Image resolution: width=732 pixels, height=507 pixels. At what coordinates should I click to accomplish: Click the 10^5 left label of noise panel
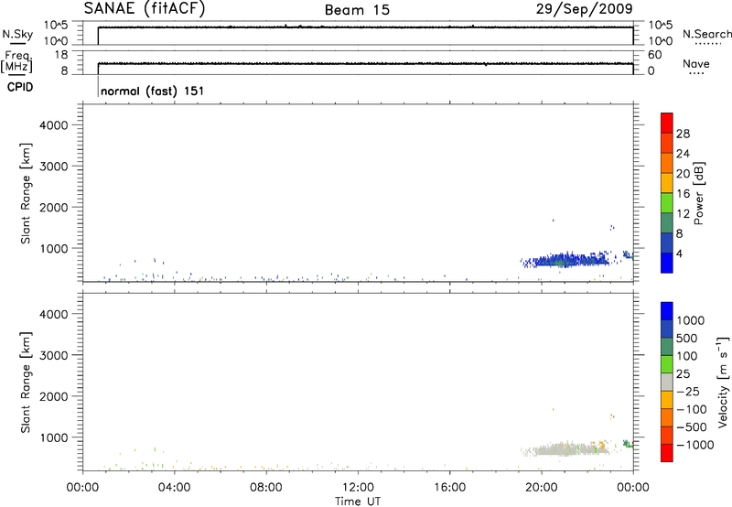(x=56, y=25)
